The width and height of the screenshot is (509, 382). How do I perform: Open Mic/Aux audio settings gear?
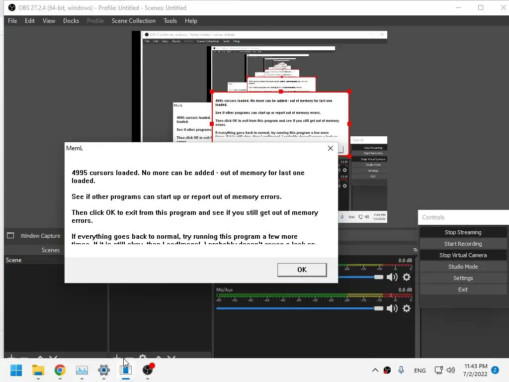(407, 308)
